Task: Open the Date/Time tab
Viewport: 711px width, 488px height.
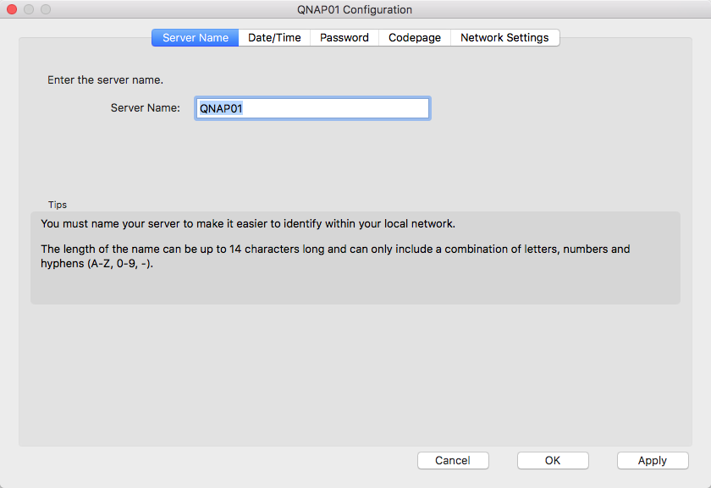Action: point(274,37)
